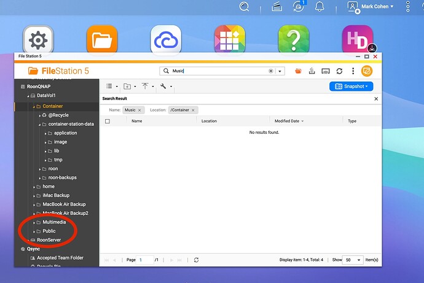Open the File Station orange folder desktop icon

[x=102, y=41]
